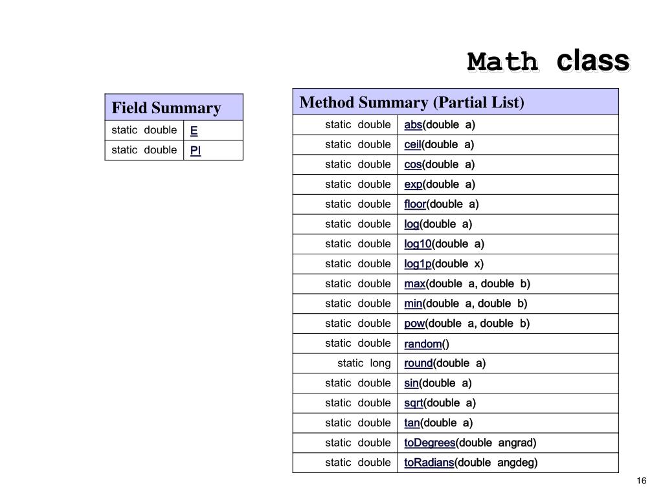The height and width of the screenshot is (497, 663).
Task: Click the random method link
Action: pyautogui.click(x=423, y=344)
